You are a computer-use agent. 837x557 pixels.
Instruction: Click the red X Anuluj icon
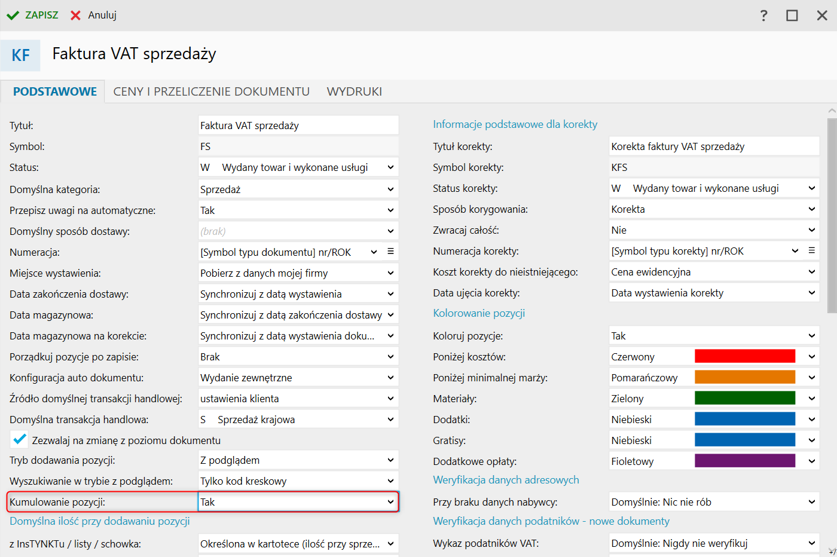coord(75,16)
